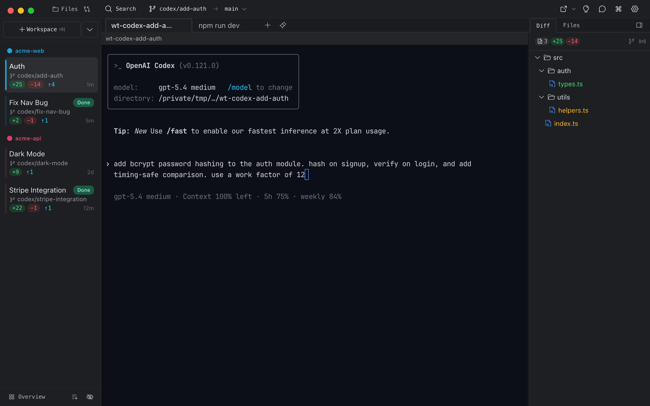Click the 3 changed files badge
The height and width of the screenshot is (406, 650).
(x=542, y=42)
